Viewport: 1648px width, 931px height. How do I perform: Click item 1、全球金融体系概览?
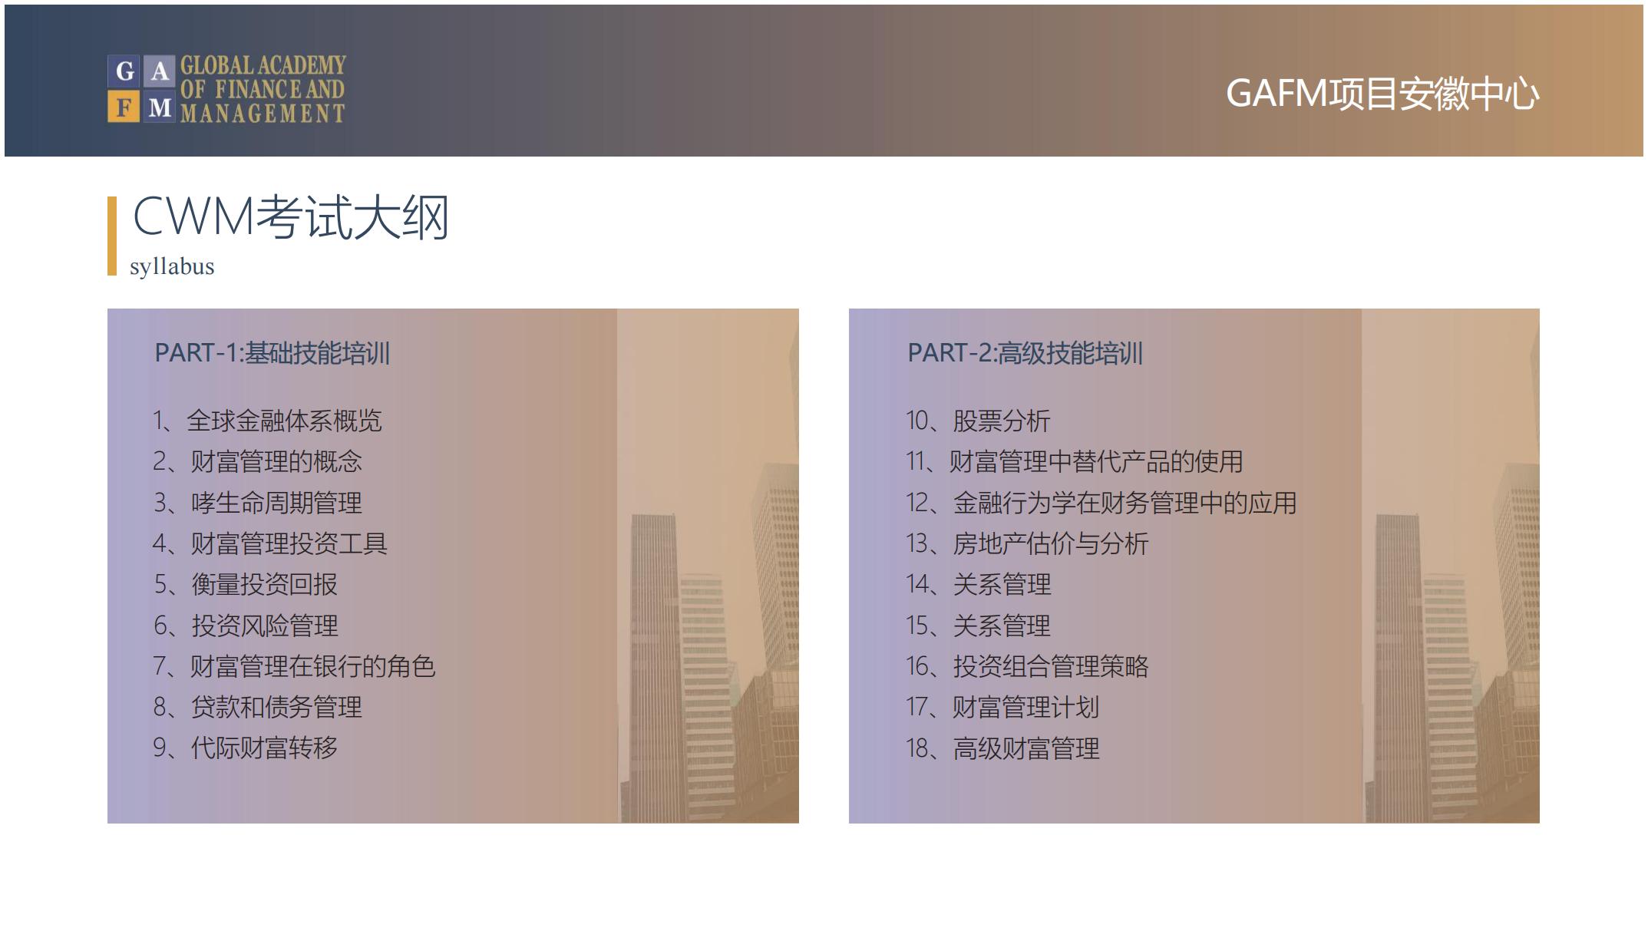[266, 421]
